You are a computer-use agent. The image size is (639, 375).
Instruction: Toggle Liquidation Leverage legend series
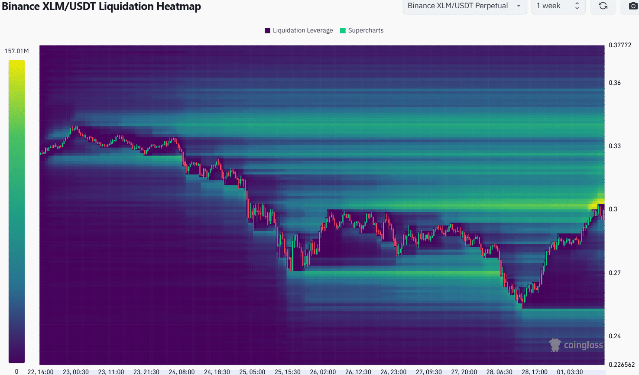(299, 30)
